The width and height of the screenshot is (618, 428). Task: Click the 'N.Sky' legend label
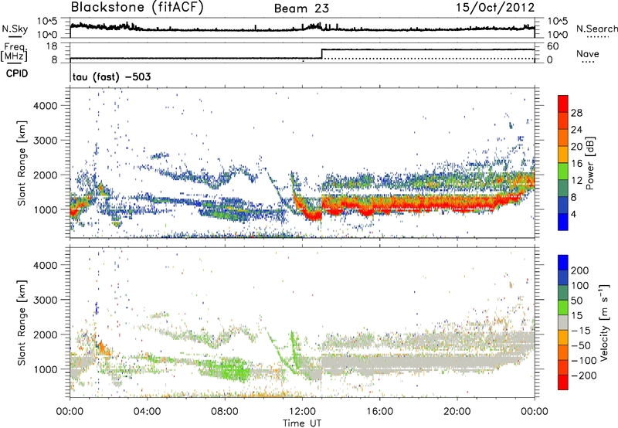[15, 29]
